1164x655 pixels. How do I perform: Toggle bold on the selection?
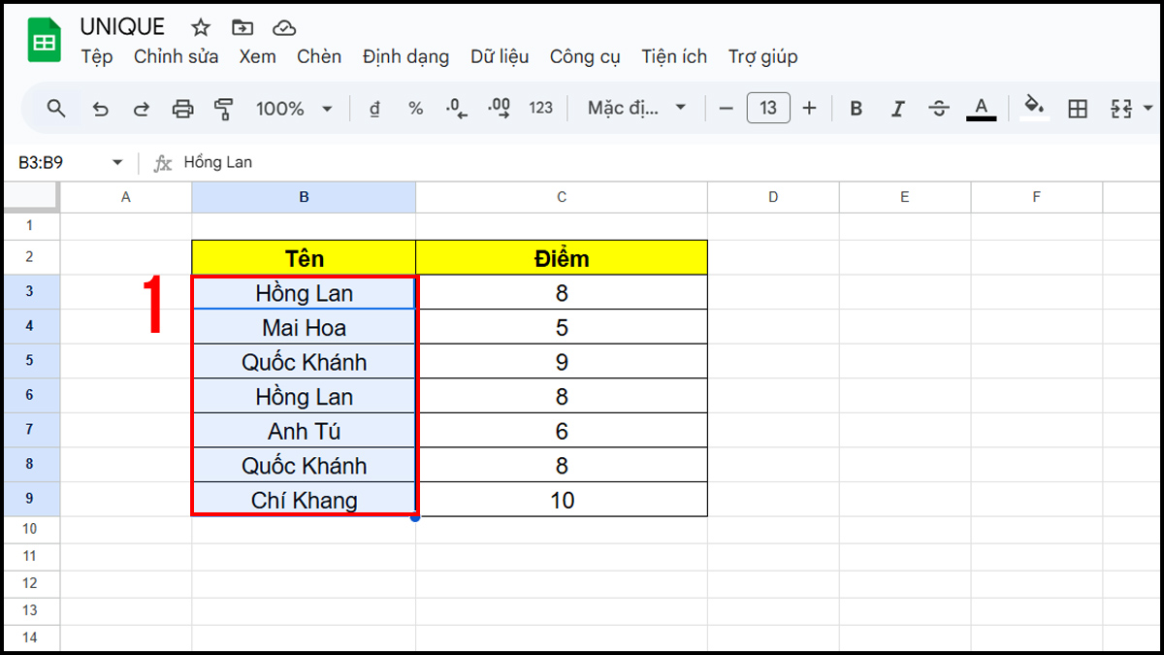click(x=856, y=108)
